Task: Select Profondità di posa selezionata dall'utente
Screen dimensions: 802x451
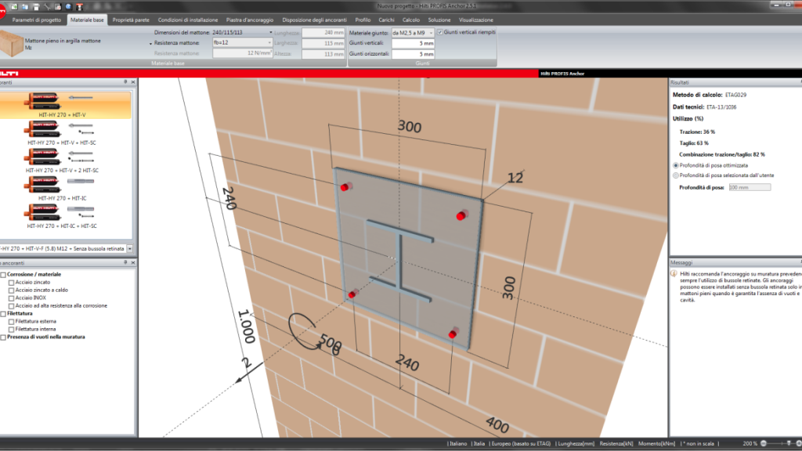Action: pos(676,175)
